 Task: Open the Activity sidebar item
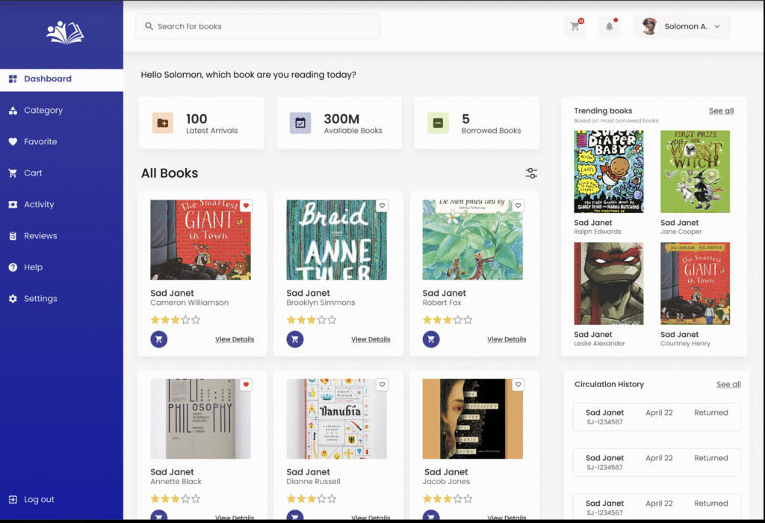39,205
